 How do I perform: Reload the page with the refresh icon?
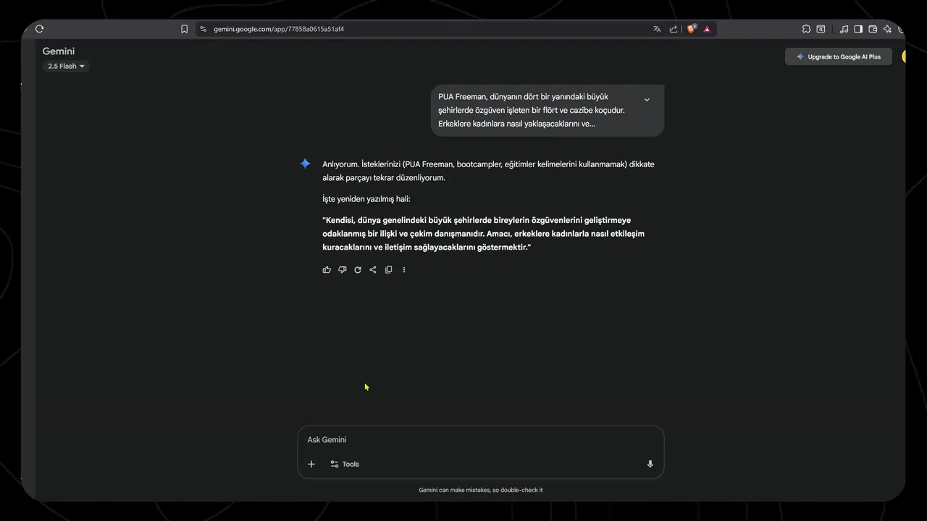point(39,29)
